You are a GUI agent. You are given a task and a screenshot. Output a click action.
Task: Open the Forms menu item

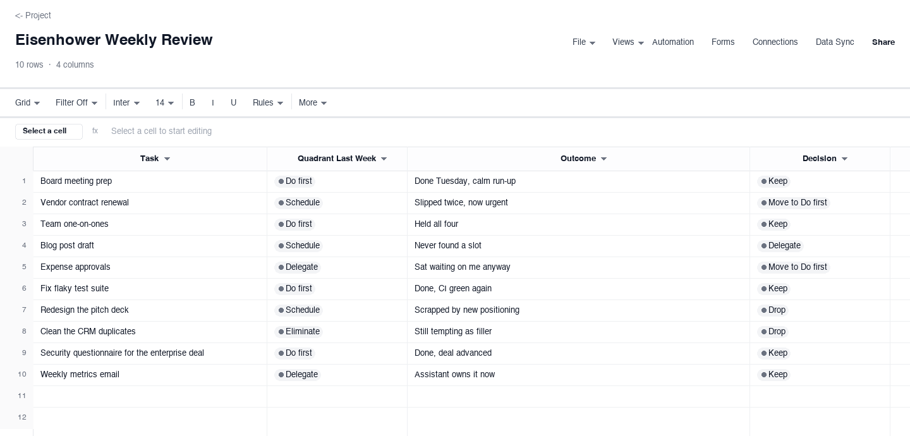[x=723, y=42]
